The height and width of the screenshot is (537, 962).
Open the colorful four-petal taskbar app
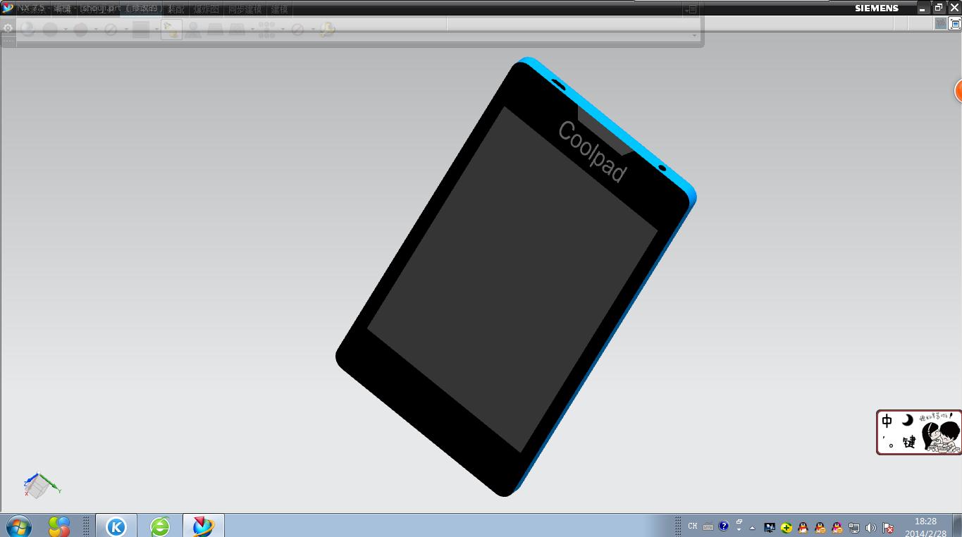tap(59, 526)
